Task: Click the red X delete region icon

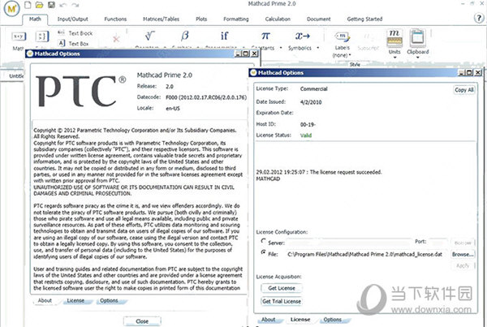Action: pyautogui.click(x=116, y=39)
